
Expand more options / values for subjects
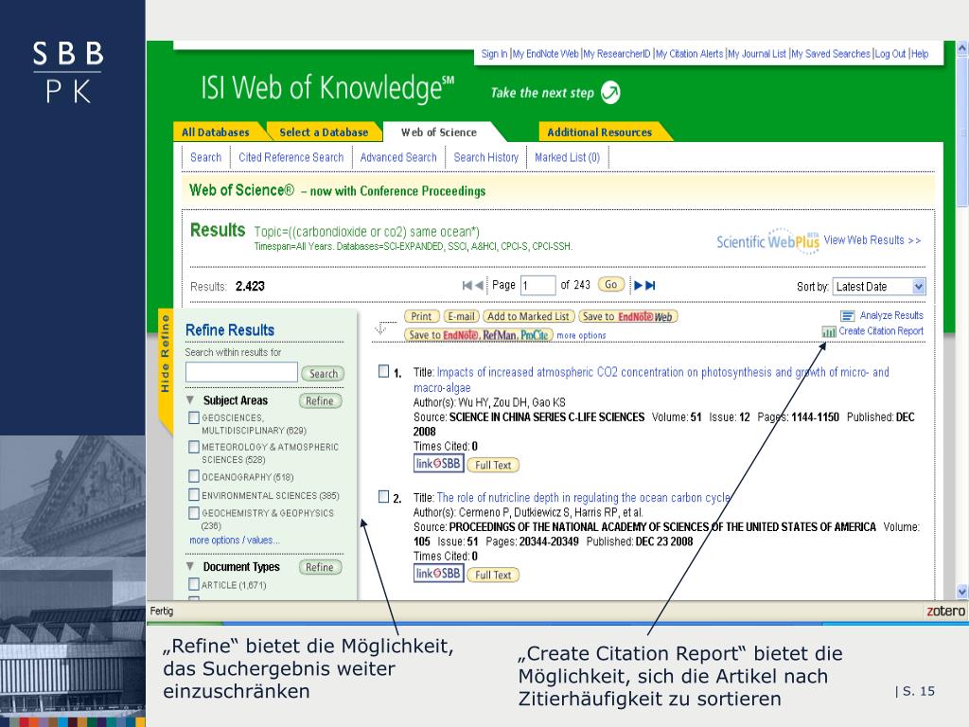(235, 541)
